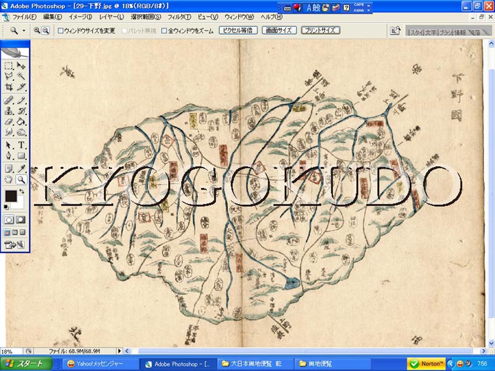Image resolution: width=495 pixels, height=371 pixels.
Task: Click the feather image at toolbox top
Action: pos(15,53)
